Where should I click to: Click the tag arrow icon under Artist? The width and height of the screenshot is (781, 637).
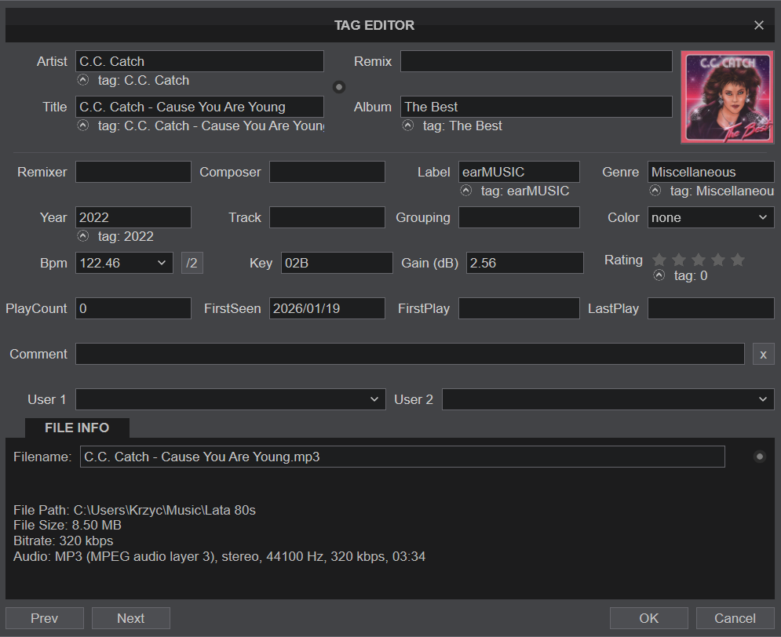coord(82,80)
